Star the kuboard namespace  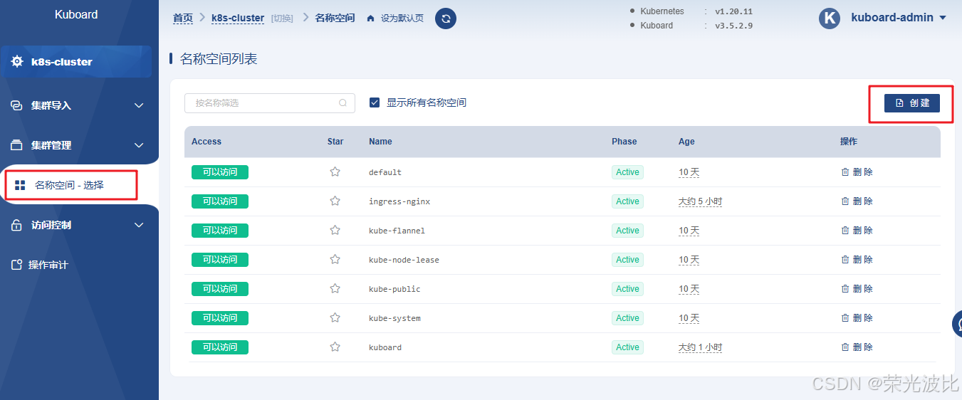pyautogui.click(x=335, y=347)
